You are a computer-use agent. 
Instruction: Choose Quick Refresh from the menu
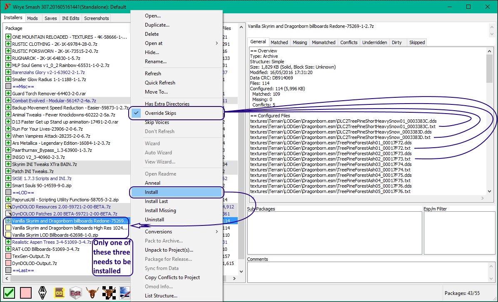click(x=176, y=82)
